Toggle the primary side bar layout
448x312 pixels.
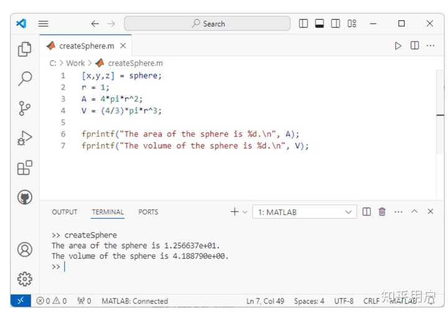coord(304,24)
